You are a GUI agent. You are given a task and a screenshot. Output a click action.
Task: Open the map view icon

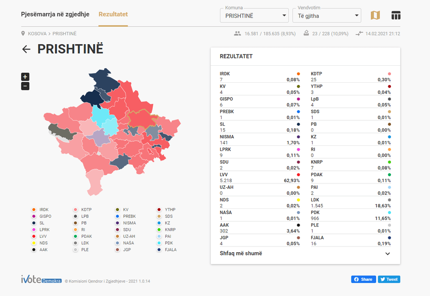click(375, 15)
